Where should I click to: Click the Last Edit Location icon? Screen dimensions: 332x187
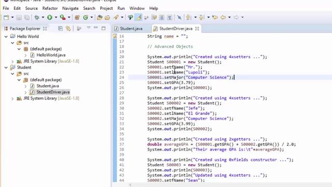(215, 17)
